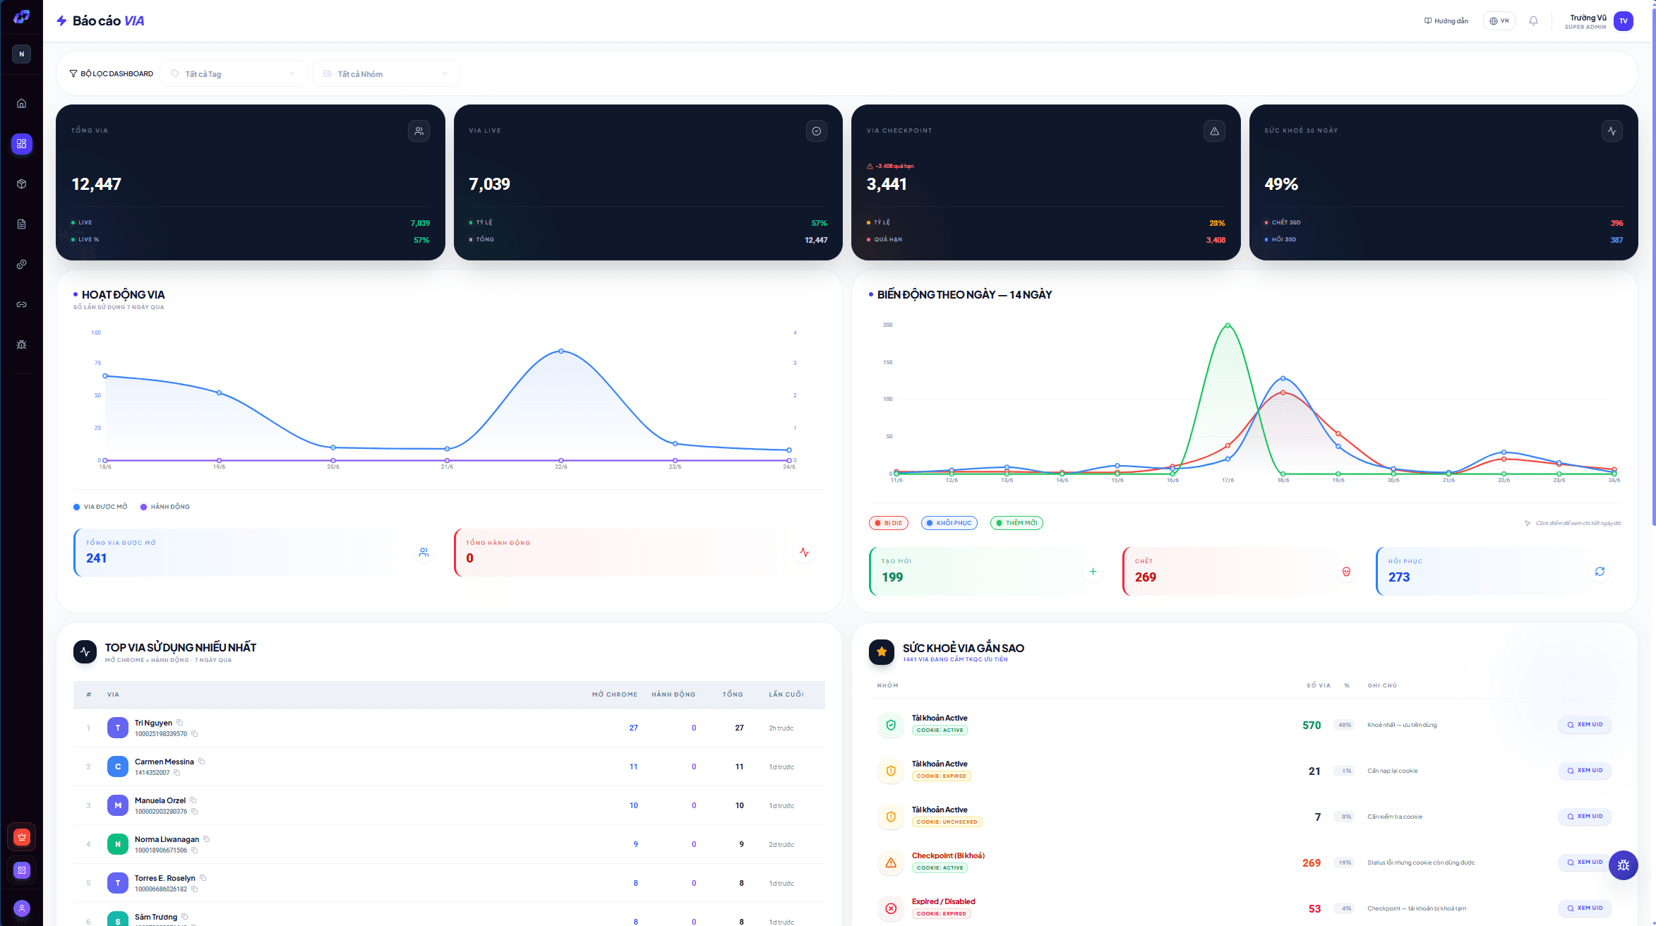This screenshot has height=926, width=1656.
Task: Sort by the Mở Chrome column header
Action: point(614,694)
